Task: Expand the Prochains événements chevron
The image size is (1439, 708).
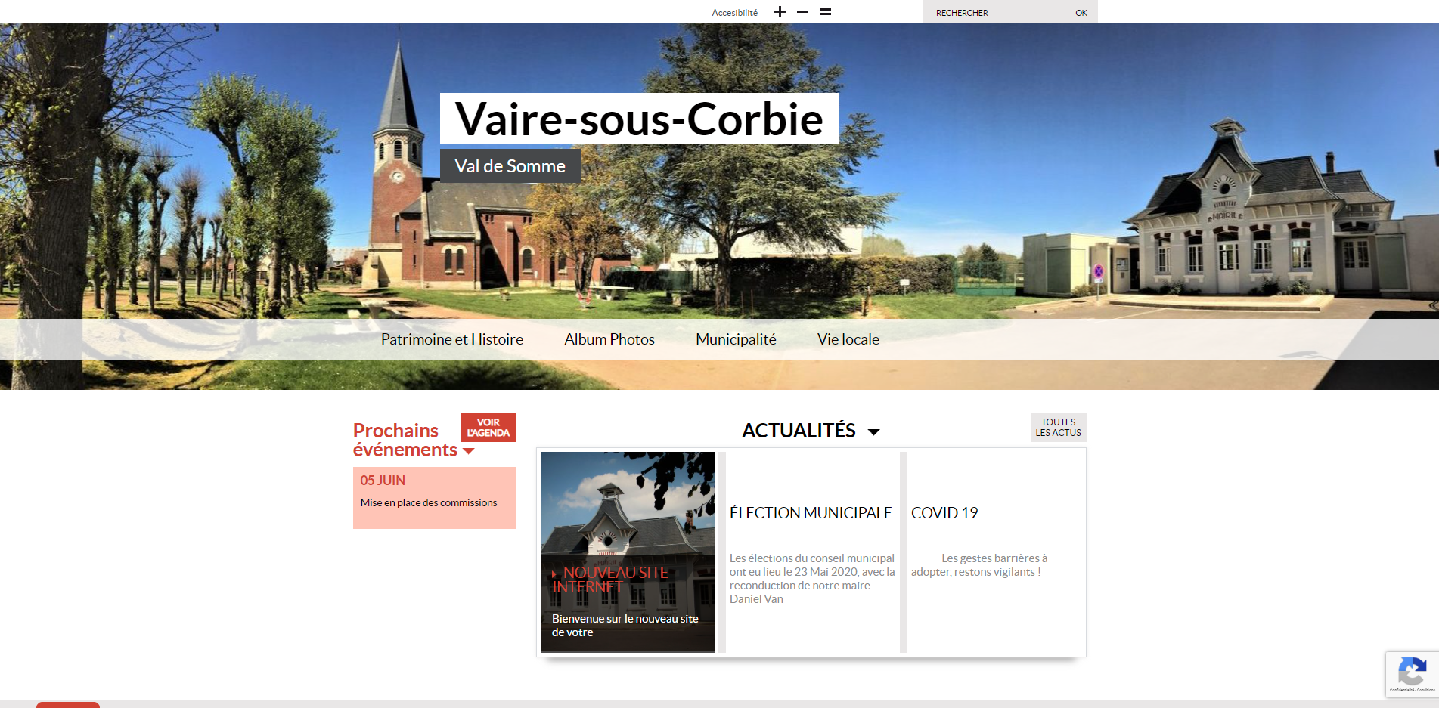Action: coord(468,452)
